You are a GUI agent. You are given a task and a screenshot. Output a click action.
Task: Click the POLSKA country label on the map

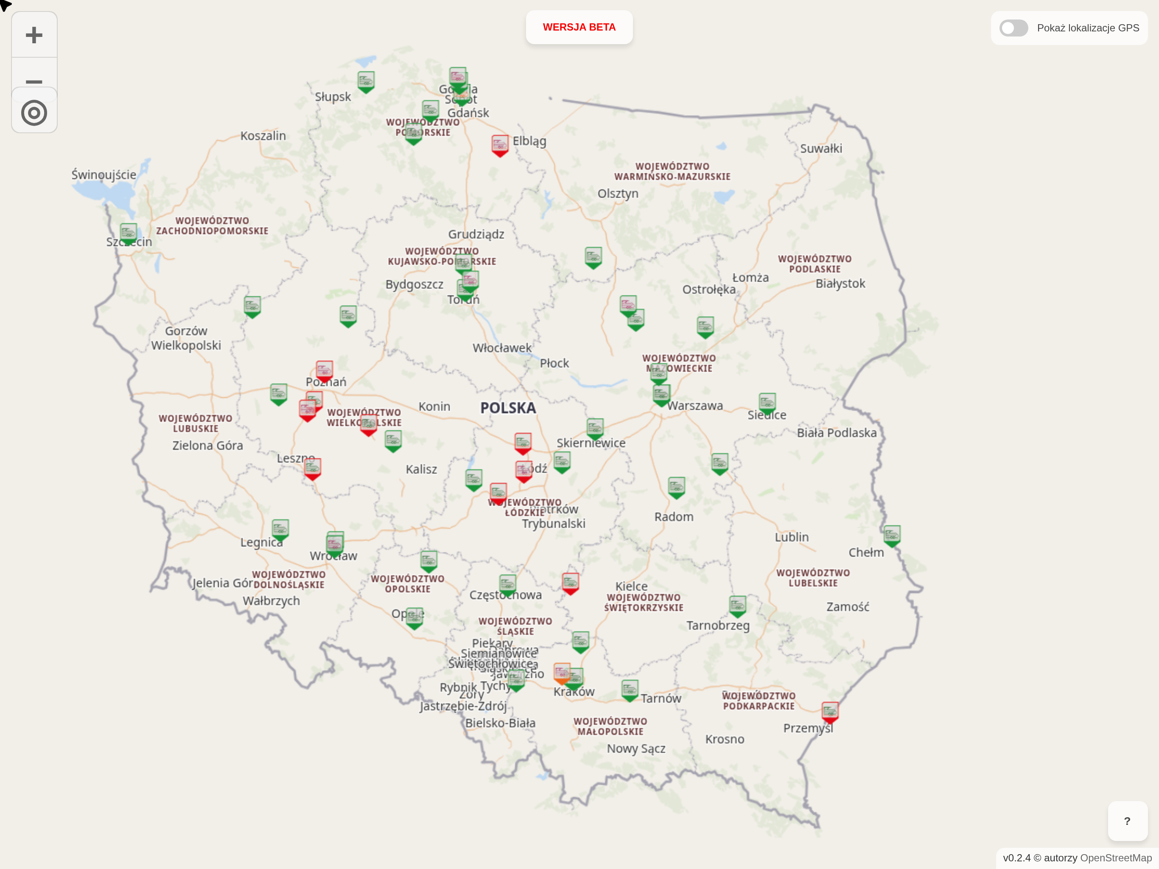[508, 408]
